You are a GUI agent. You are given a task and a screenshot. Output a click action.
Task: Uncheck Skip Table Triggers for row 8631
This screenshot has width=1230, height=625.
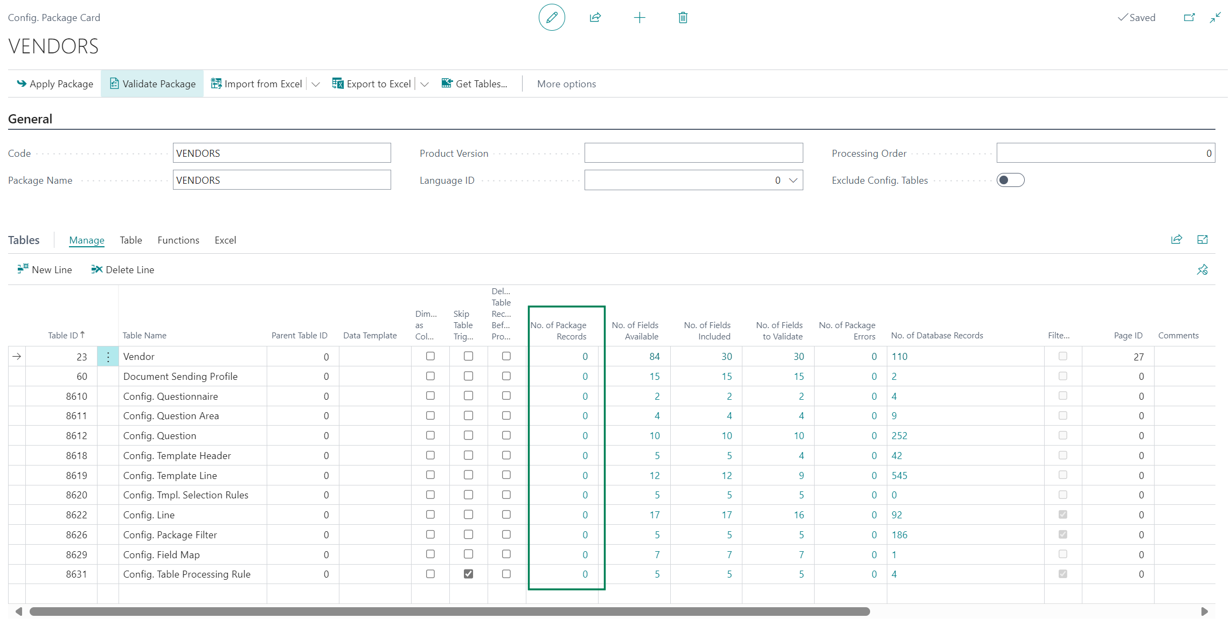pos(469,574)
